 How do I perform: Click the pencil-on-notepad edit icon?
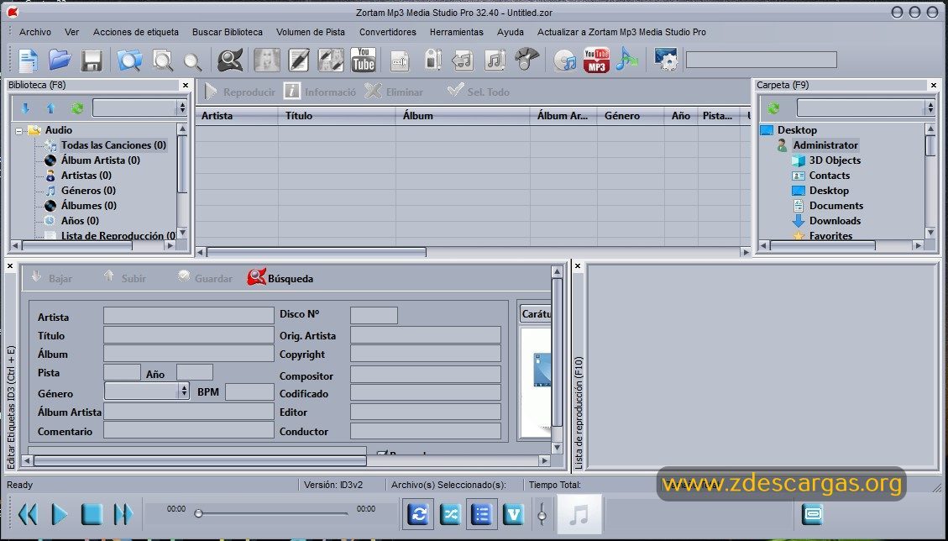point(299,60)
